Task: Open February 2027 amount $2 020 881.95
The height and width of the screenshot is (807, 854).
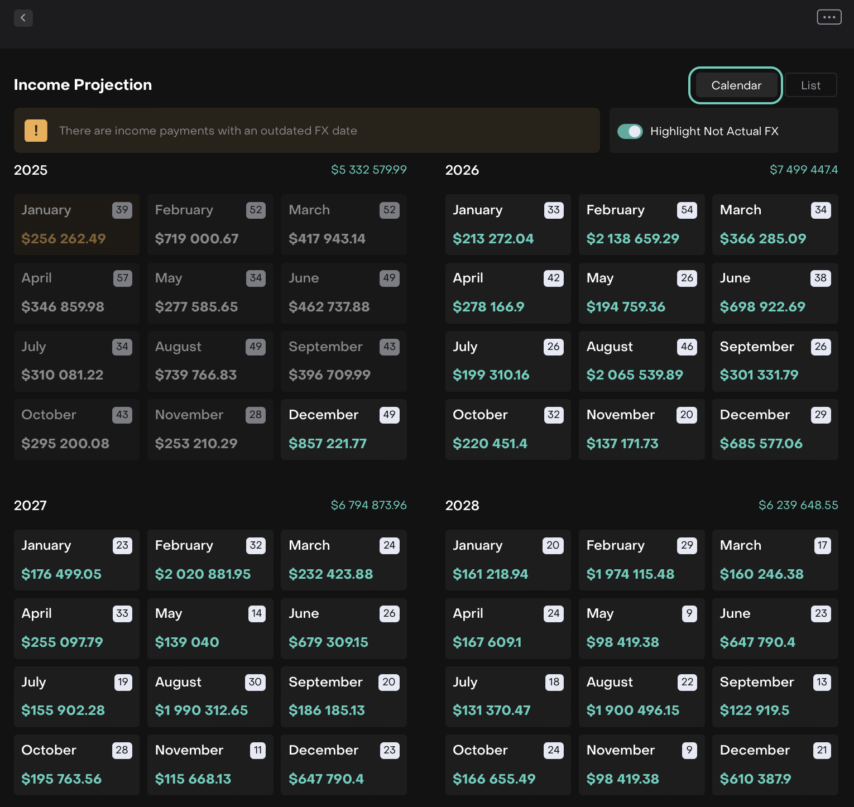Action: pyautogui.click(x=203, y=574)
